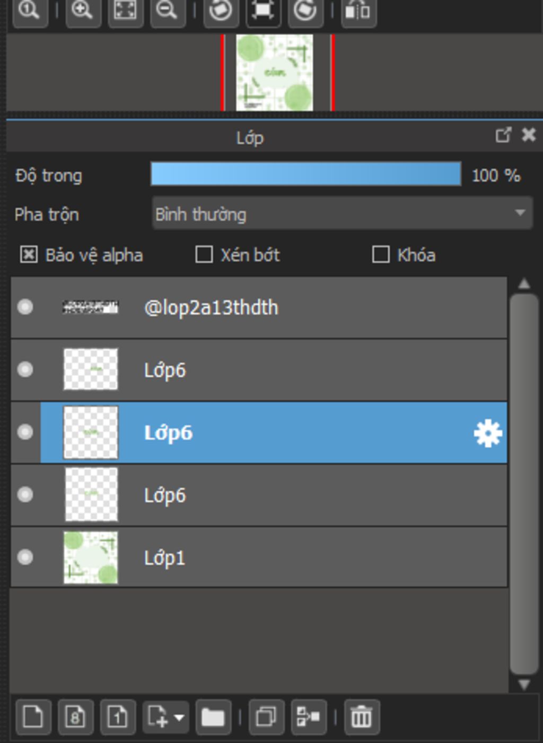This screenshot has width=543, height=743.
Task: Pop out the Lớp panel into a window
Action: [x=503, y=135]
